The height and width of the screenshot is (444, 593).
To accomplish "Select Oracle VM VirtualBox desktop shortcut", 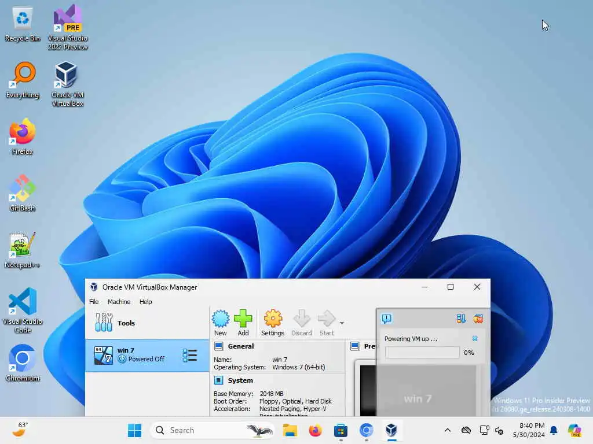I will [67, 84].
